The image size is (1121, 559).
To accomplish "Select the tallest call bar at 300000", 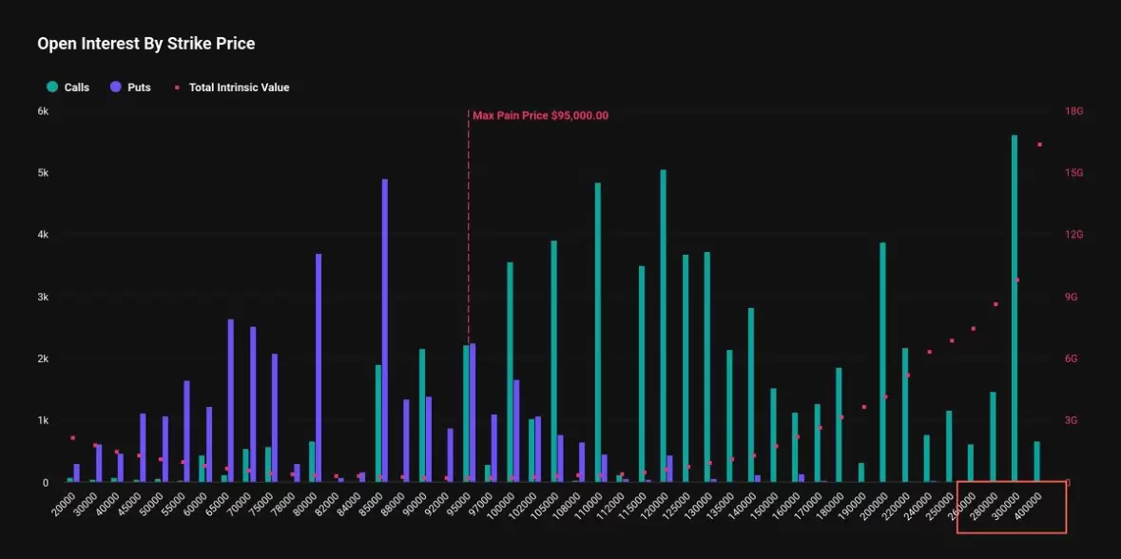I will click(x=1015, y=308).
